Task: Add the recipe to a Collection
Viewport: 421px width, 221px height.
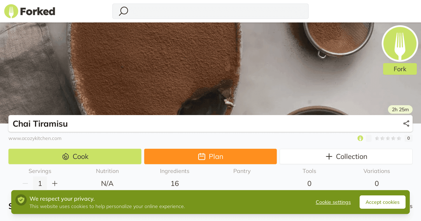Action: (346, 156)
